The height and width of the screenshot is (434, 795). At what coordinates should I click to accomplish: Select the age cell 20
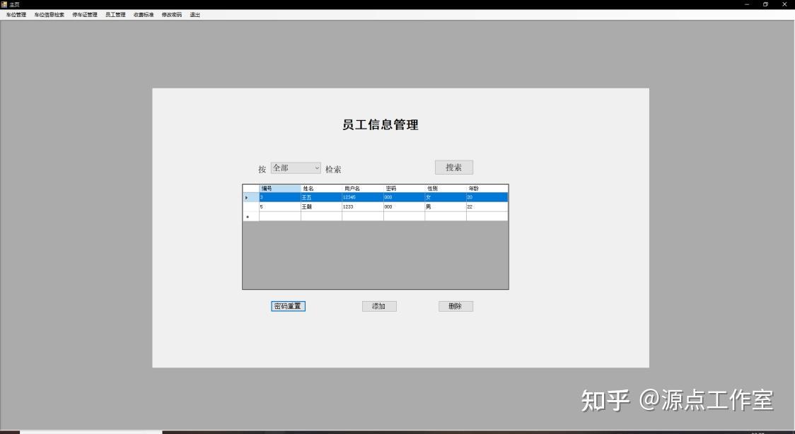[487, 197]
